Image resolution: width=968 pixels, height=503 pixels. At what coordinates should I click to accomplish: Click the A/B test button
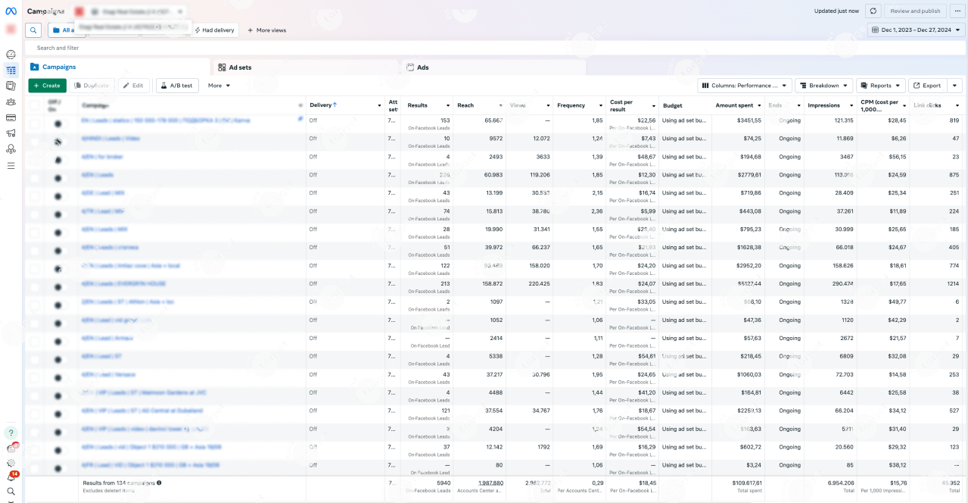tap(176, 86)
